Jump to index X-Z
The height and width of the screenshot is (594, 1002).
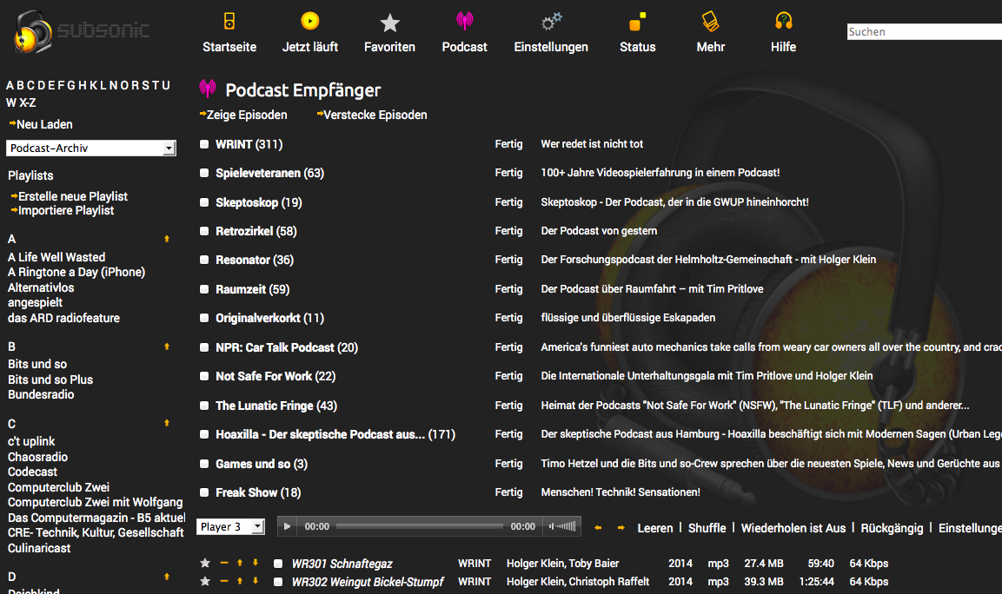(28, 102)
